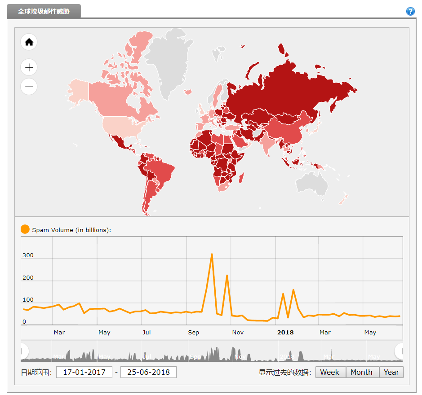
Task: Click the end date field 25-06-2018
Action: 148,372
